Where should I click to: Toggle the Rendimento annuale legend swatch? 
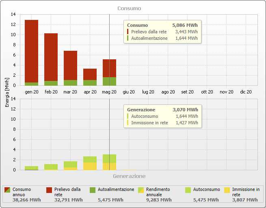pos(141,190)
